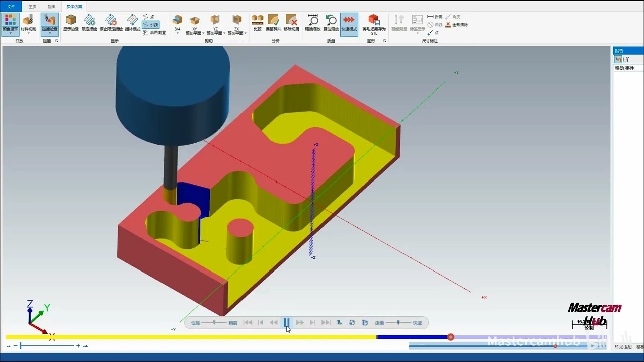This screenshot has height=362, width=644.
Task: Select 点 point dimension tool
Action: [433, 32]
